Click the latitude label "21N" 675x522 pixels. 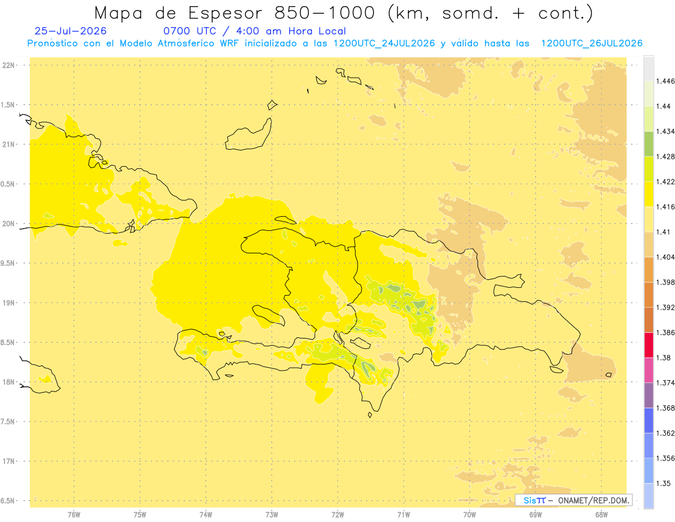[10, 144]
